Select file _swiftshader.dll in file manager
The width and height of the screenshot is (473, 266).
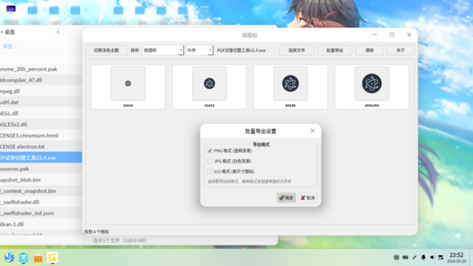41,202
